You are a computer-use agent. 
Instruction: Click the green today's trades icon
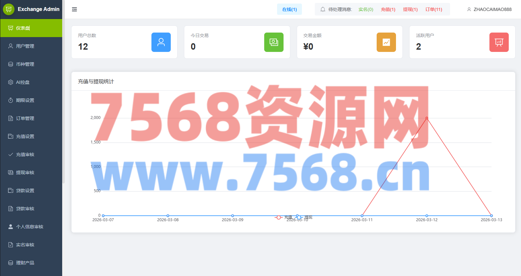click(274, 42)
